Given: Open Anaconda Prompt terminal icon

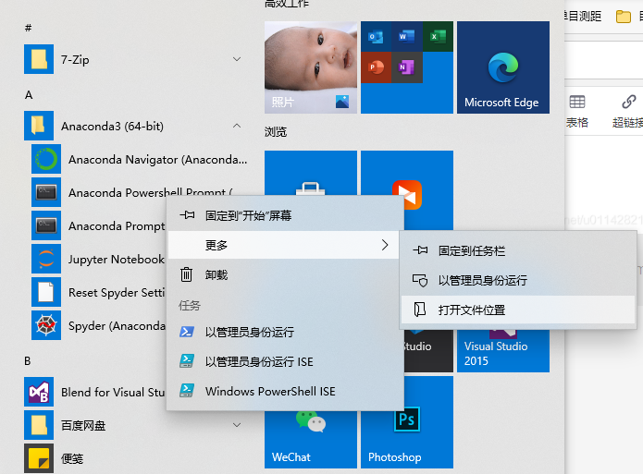Looking at the screenshot, I should tap(46, 225).
